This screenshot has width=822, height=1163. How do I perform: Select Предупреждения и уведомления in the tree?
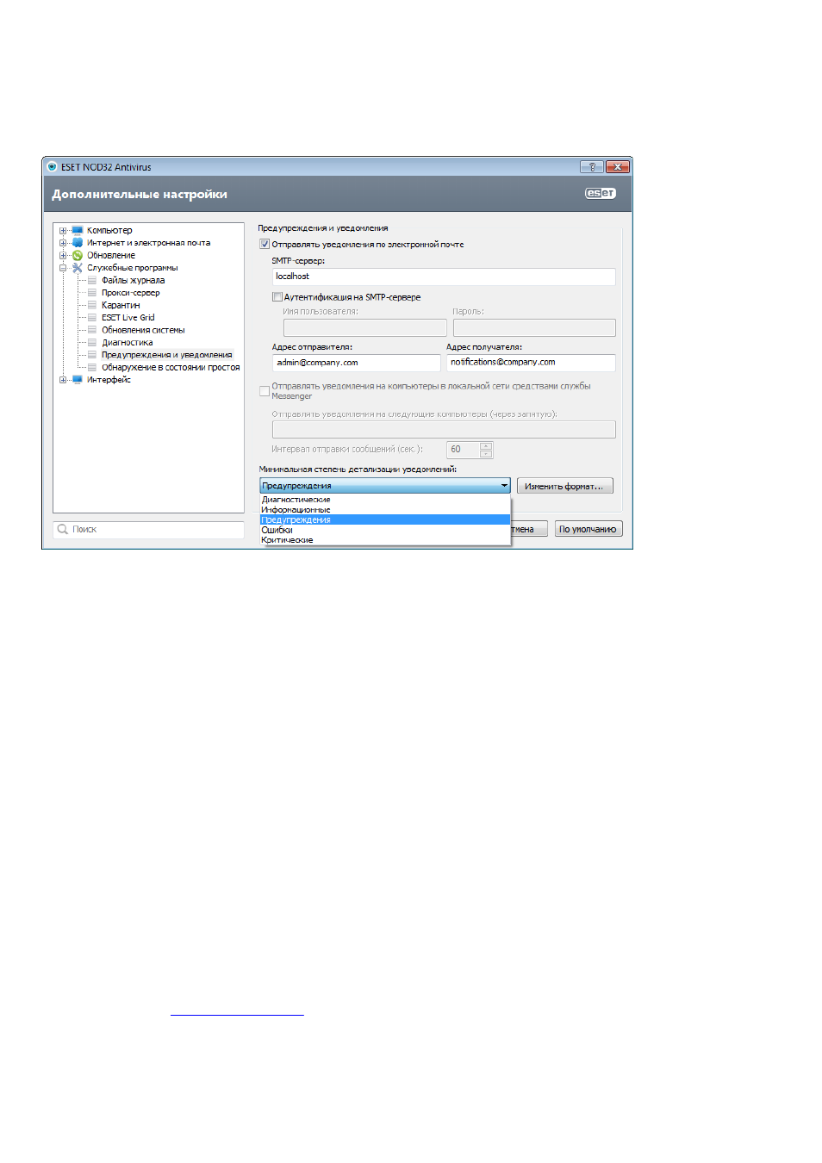coord(167,355)
